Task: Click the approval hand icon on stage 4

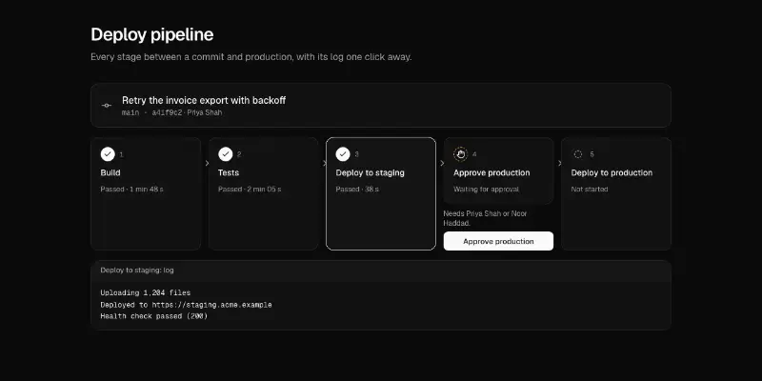Action: [x=460, y=154]
